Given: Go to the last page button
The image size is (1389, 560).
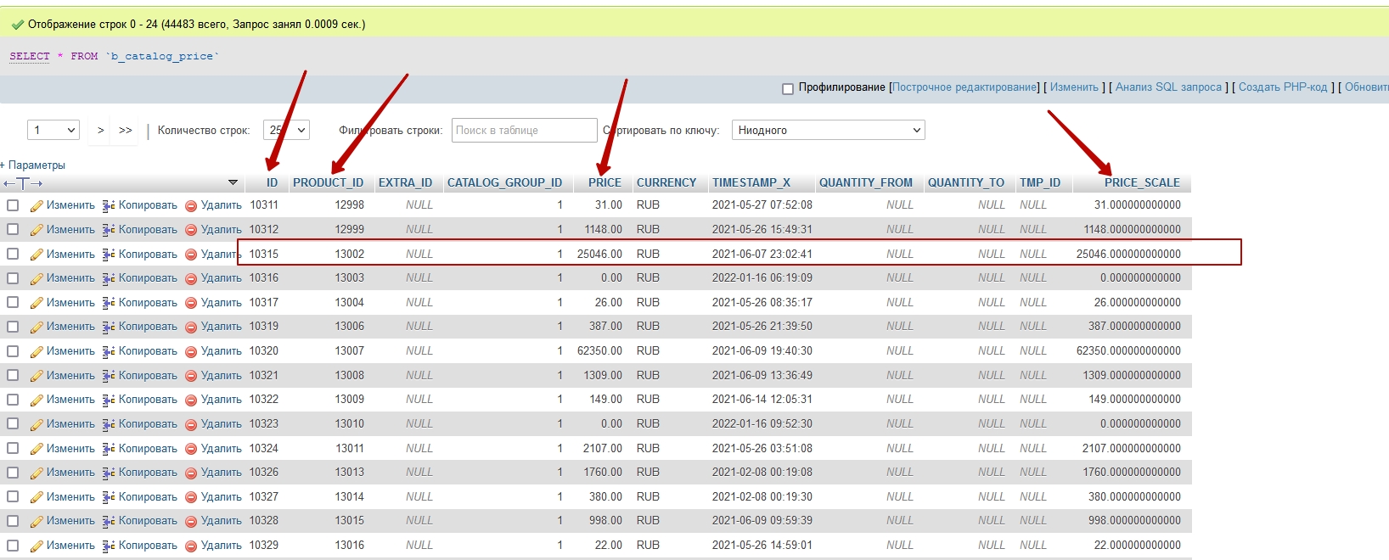Looking at the screenshot, I should pos(126,130).
